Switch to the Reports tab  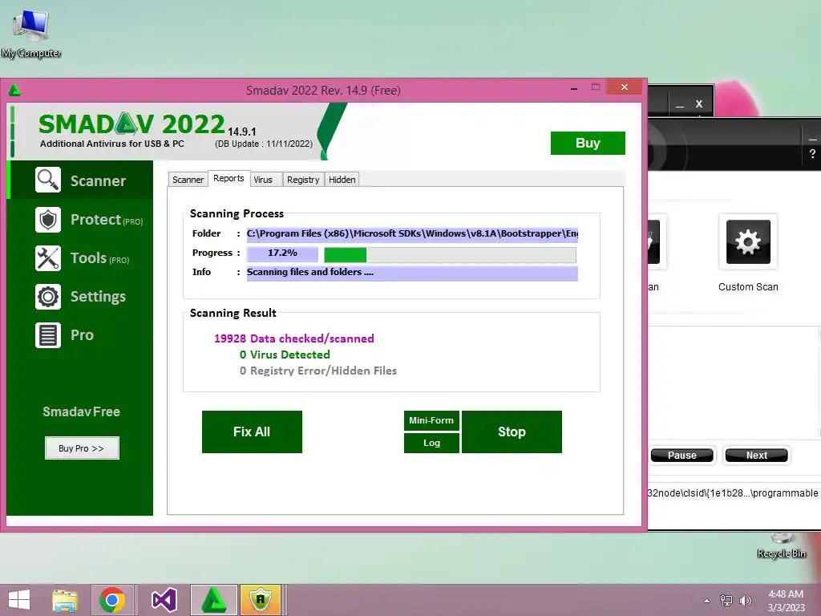(x=229, y=179)
